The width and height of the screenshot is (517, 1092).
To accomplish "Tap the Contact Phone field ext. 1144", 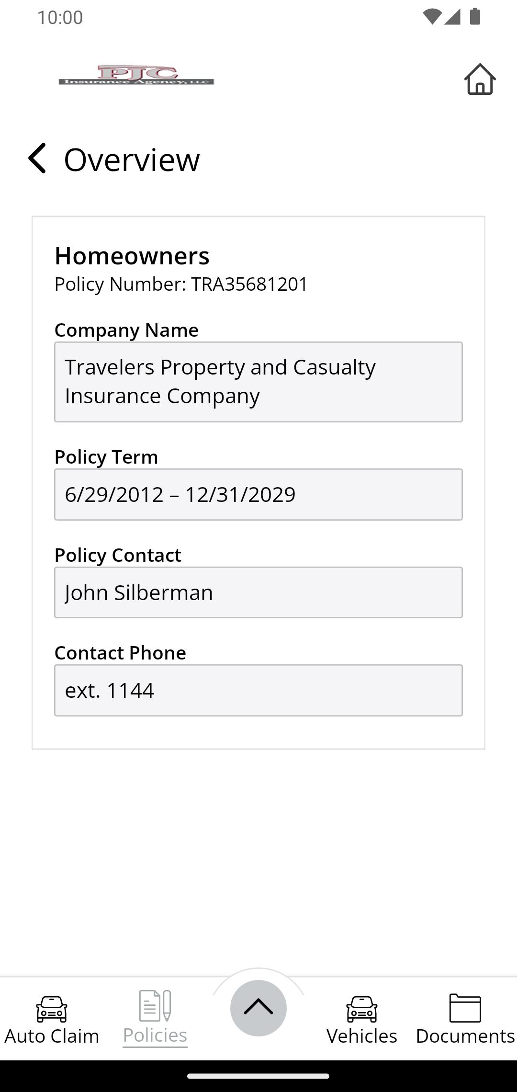I will click(x=258, y=690).
